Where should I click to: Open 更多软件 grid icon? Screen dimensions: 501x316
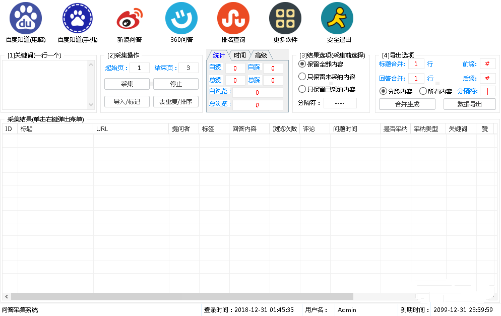[x=285, y=18]
